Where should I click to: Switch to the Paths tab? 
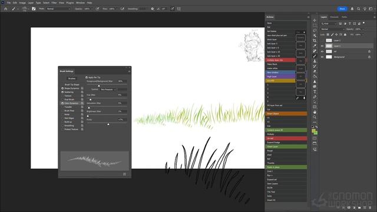pos(344,17)
